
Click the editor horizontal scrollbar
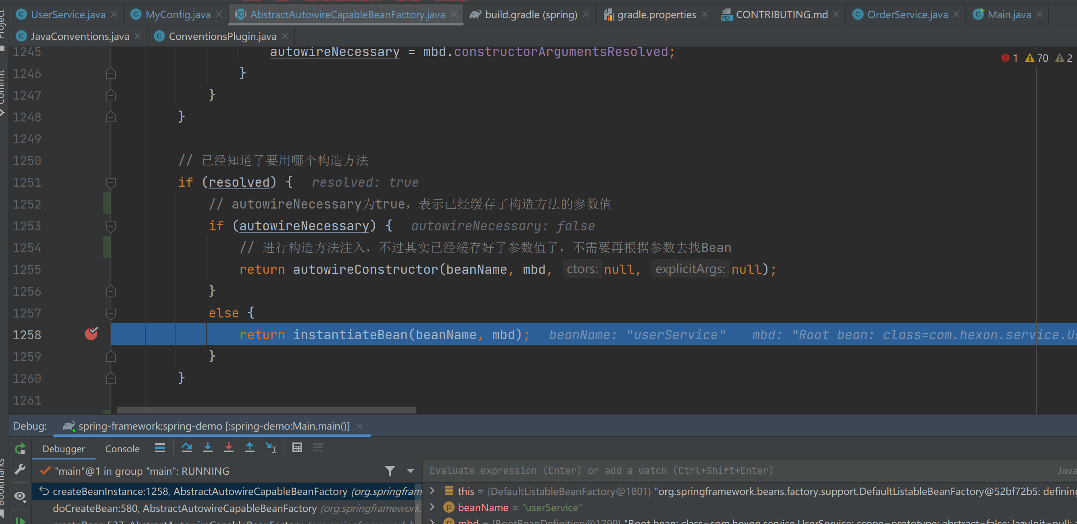[266, 410]
